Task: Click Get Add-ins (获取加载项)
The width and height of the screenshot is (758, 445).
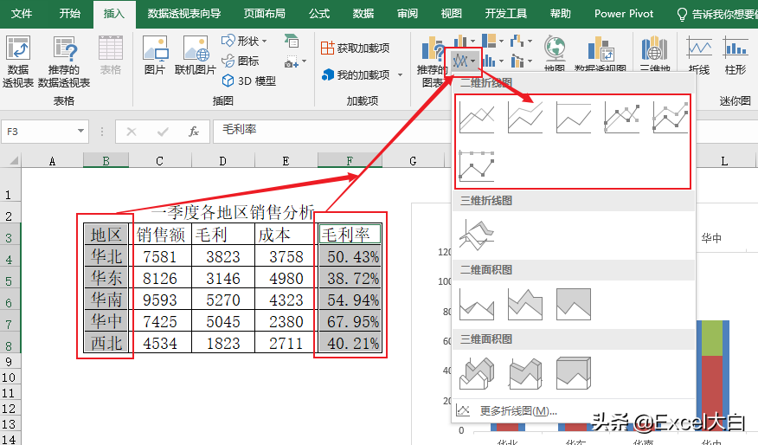Action: tap(356, 48)
